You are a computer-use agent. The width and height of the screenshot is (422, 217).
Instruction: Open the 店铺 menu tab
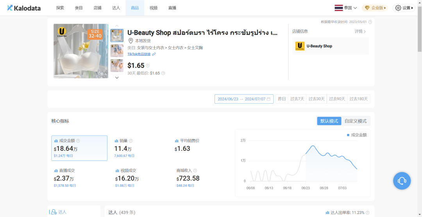click(x=97, y=8)
